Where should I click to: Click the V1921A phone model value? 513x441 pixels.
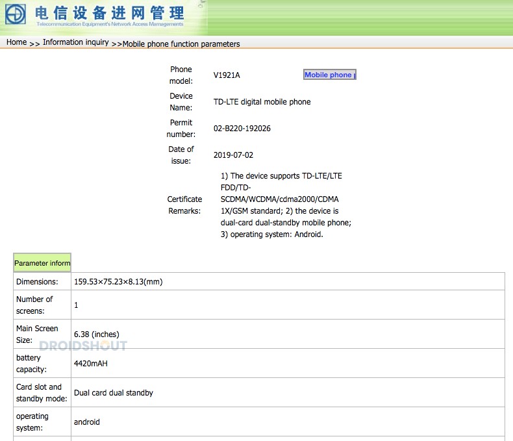(x=227, y=75)
